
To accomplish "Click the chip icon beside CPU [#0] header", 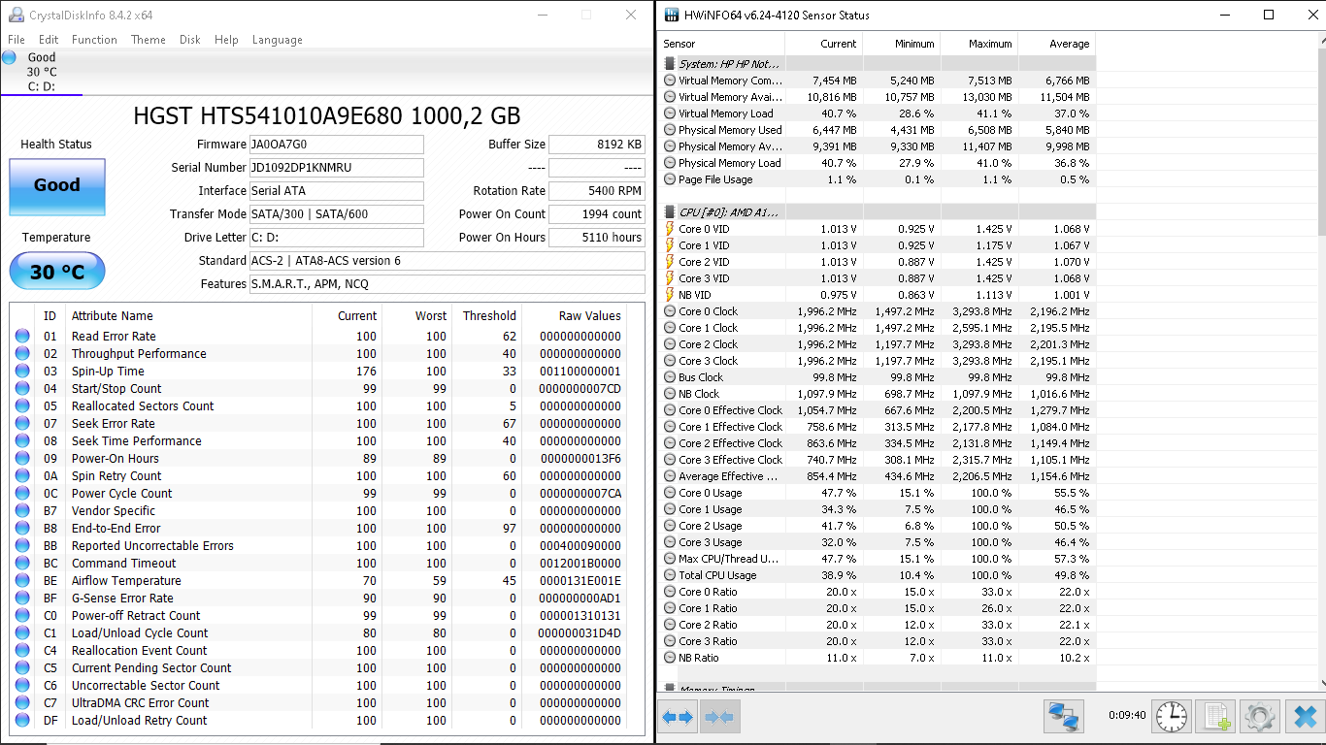I will pos(670,212).
